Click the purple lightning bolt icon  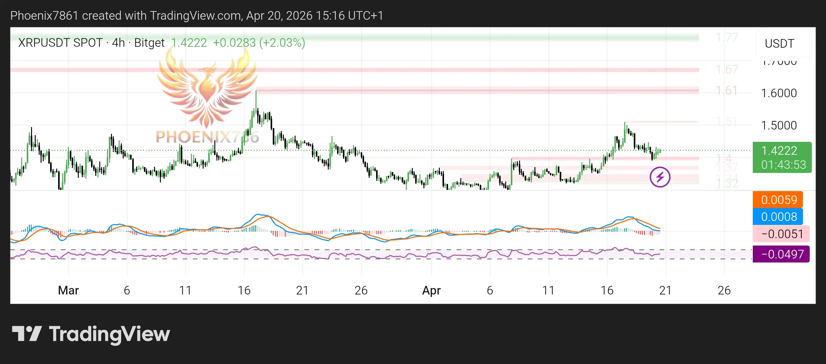[x=660, y=177]
